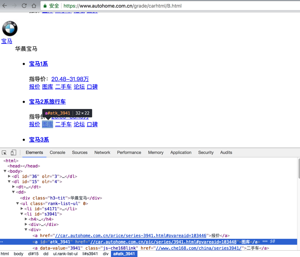Collapse the ul rank-list-ul node

pyautogui.click(x=17, y=203)
